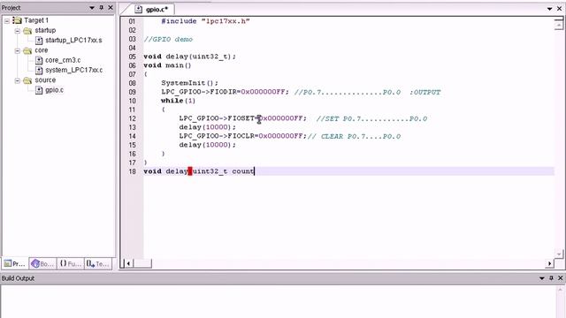Select core_cm3.c in the project tree

tap(63, 60)
